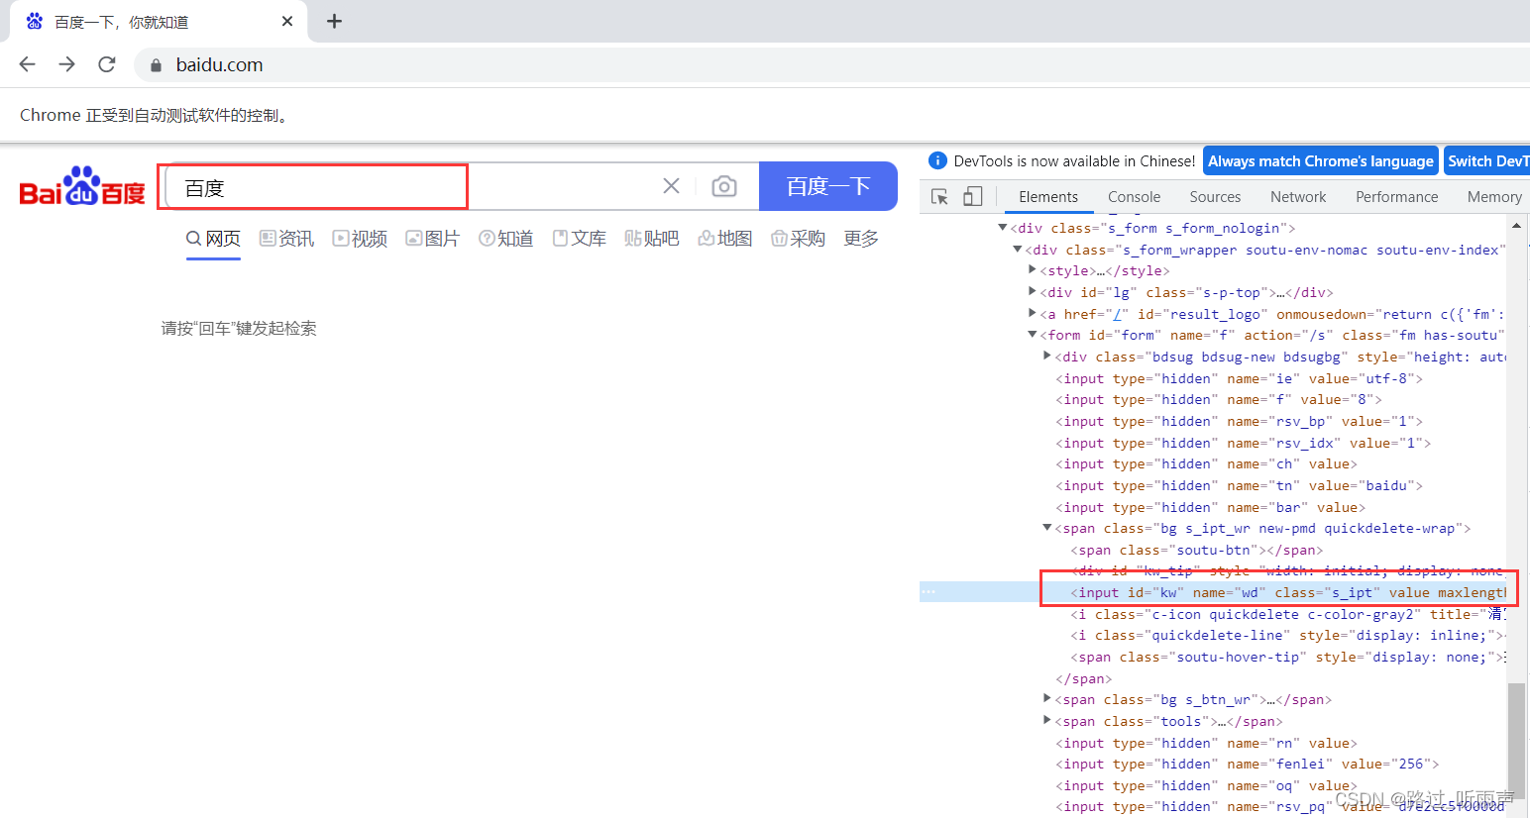
Task: Open image search via camera icon
Action: pyautogui.click(x=724, y=186)
